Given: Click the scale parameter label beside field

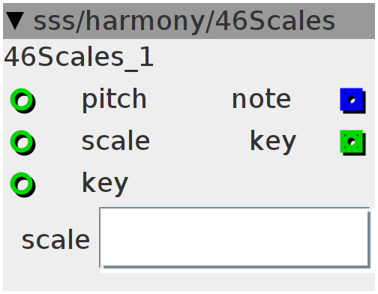Looking at the screenshot, I should pos(55,240).
